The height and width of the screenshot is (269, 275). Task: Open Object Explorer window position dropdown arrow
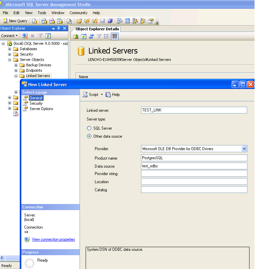tap(53, 29)
